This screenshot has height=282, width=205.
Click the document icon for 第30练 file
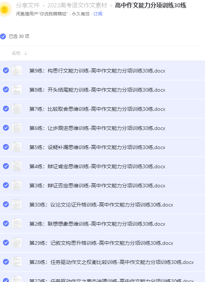(x=17, y=204)
